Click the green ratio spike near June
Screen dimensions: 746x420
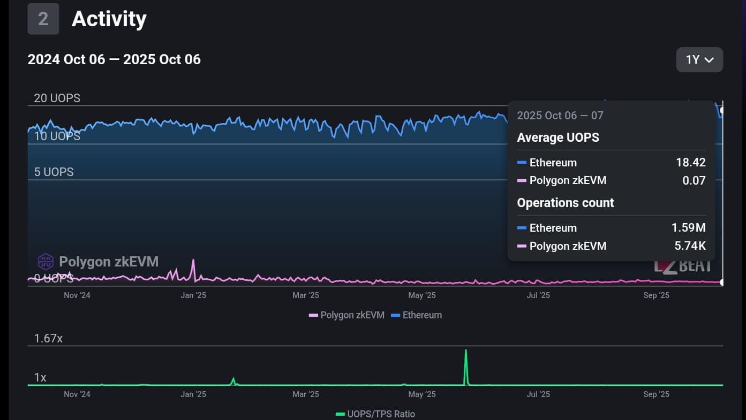466,366
